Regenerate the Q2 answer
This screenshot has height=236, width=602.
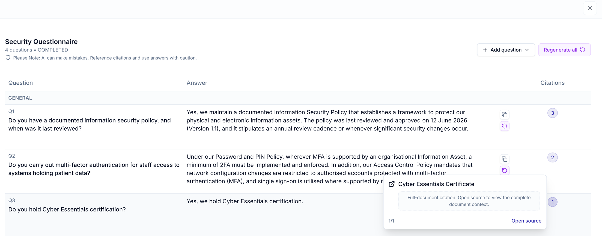(504, 170)
